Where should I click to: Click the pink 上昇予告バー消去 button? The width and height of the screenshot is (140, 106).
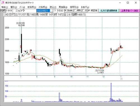pos(130,11)
